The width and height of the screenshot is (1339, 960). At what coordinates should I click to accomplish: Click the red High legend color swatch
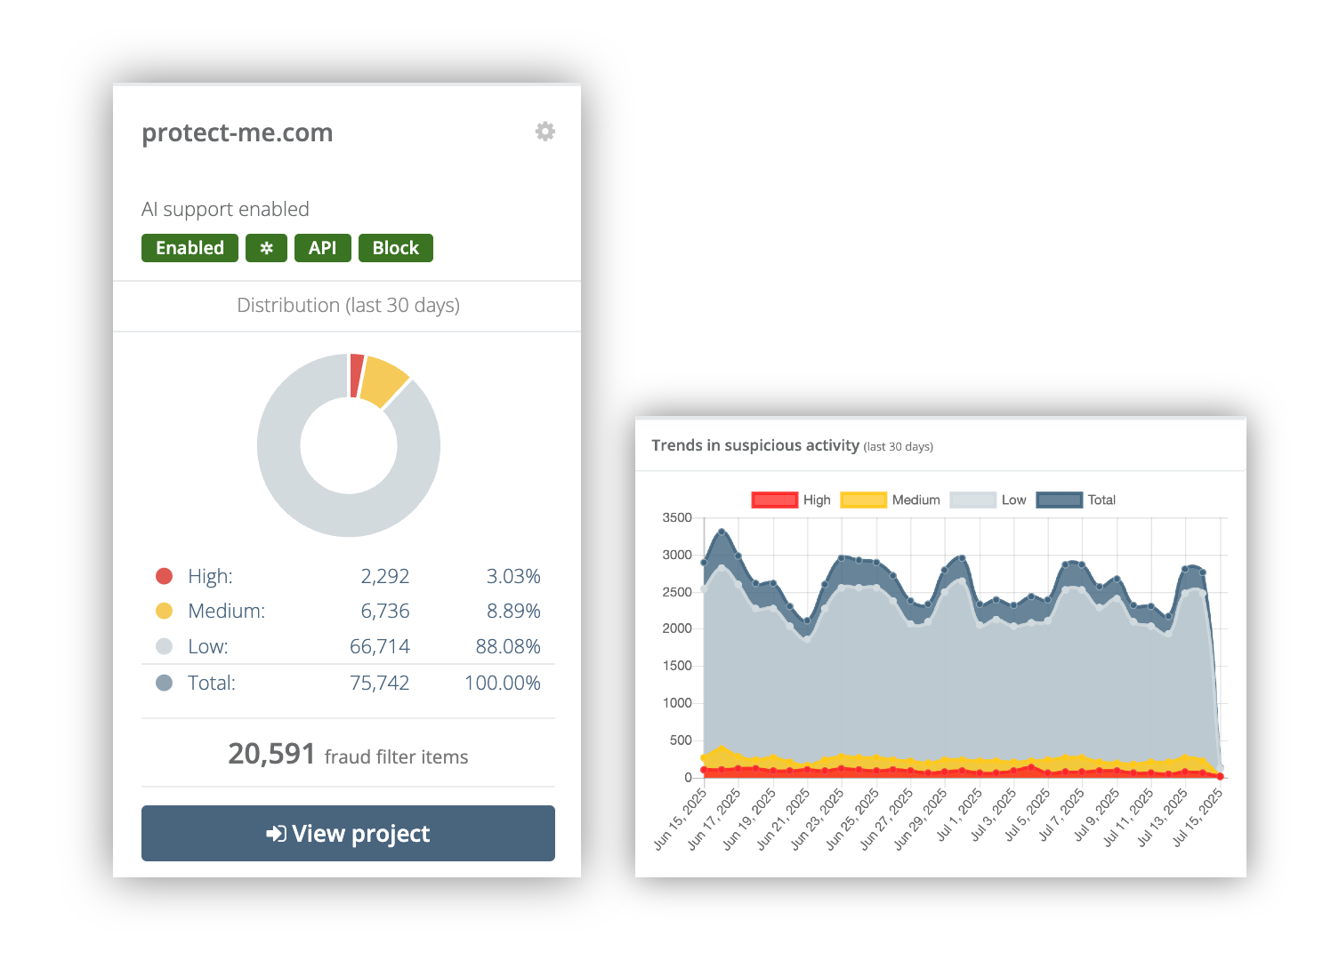[x=773, y=500]
